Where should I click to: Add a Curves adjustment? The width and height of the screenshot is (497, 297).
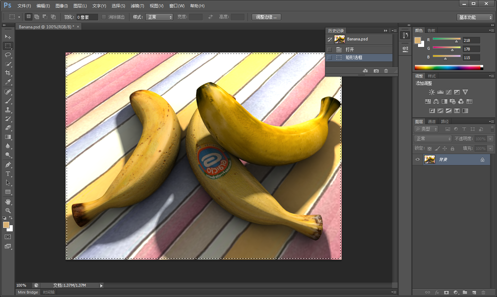448,92
